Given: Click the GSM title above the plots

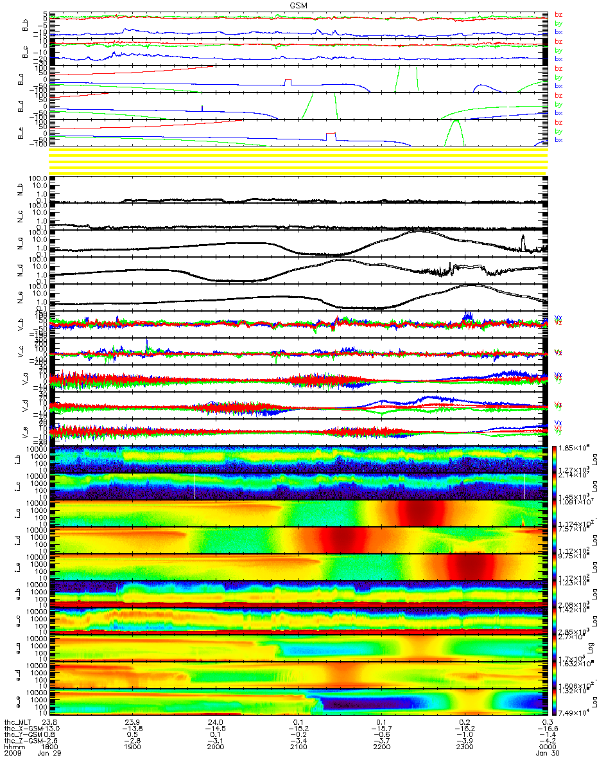Looking at the screenshot, I should 298,5.
